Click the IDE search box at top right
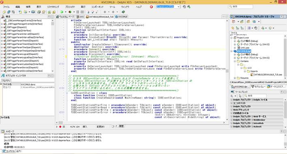Screen dimensions: 287x154 point(241,7)
